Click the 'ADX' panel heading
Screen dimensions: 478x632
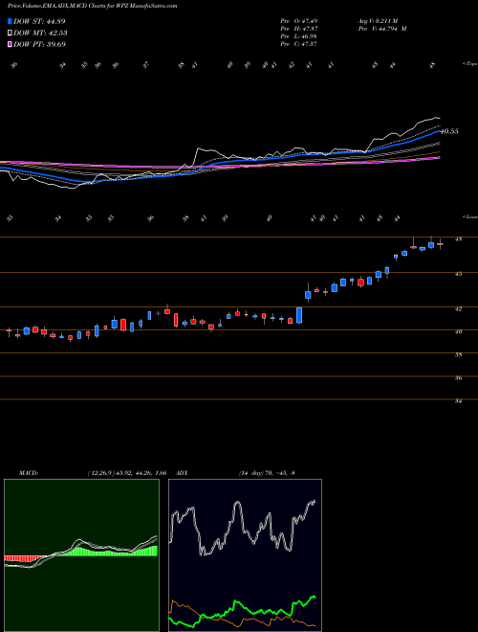[183, 473]
